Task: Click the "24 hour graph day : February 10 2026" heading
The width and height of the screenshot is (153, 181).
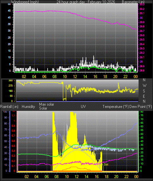Action: tap(86, 2)
